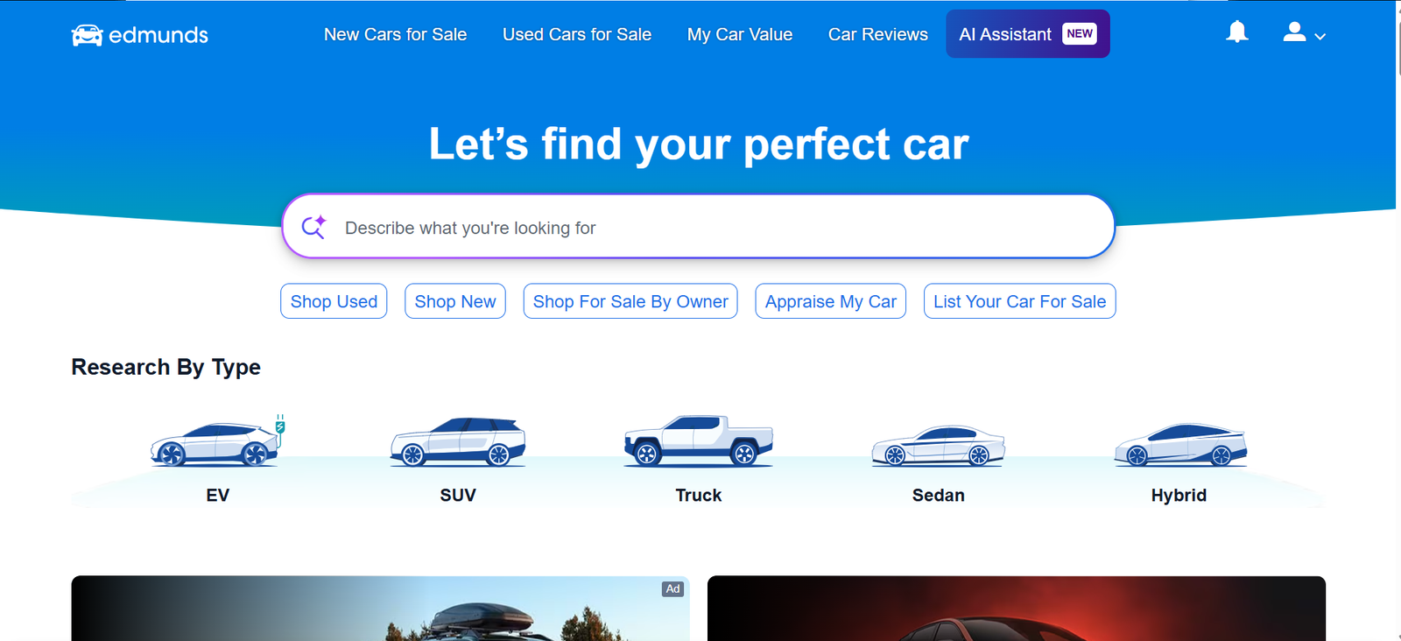Expand the account menu chevron
Screen dimensions: 1401x641
(x=1320, y=37)
